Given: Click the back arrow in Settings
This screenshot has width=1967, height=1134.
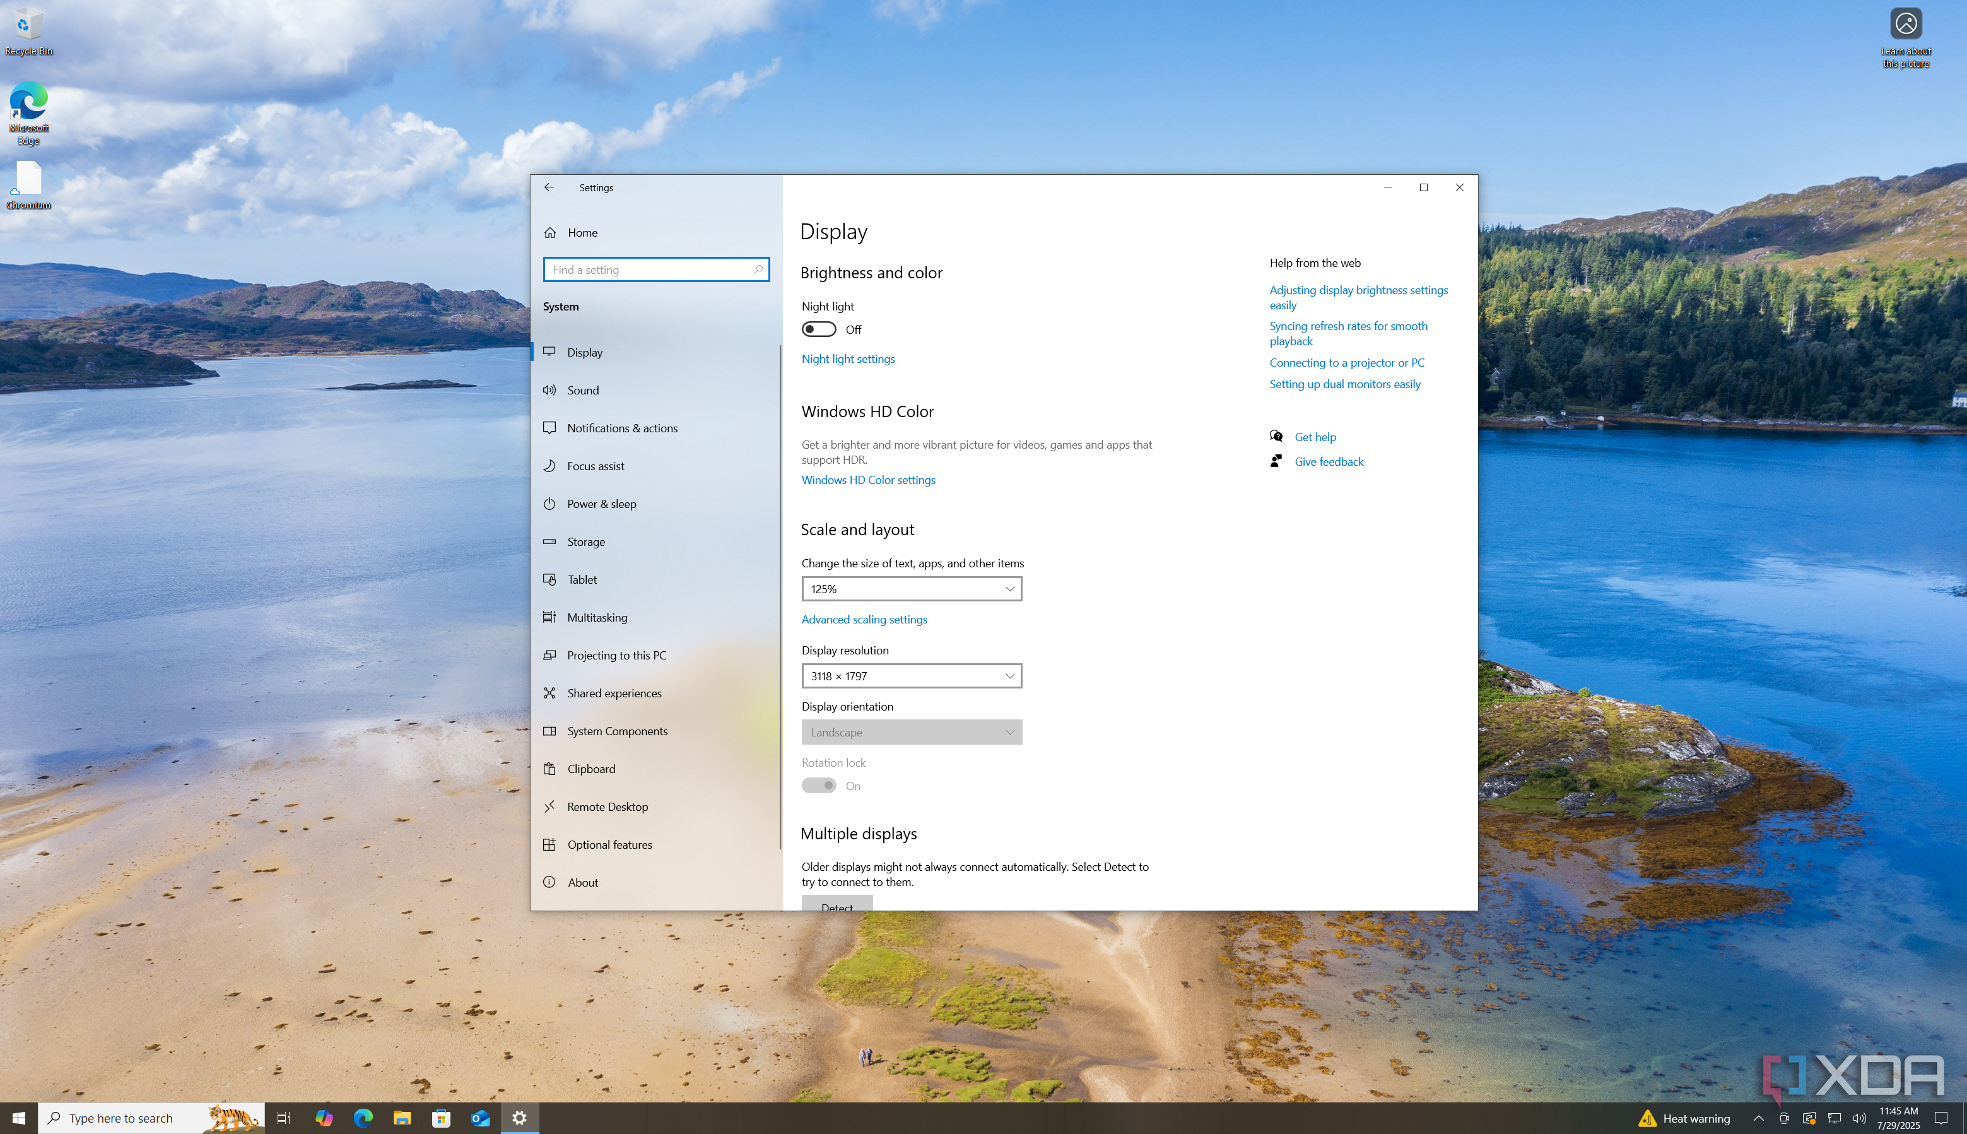Looking at the screenshot, I should point(549,187).
